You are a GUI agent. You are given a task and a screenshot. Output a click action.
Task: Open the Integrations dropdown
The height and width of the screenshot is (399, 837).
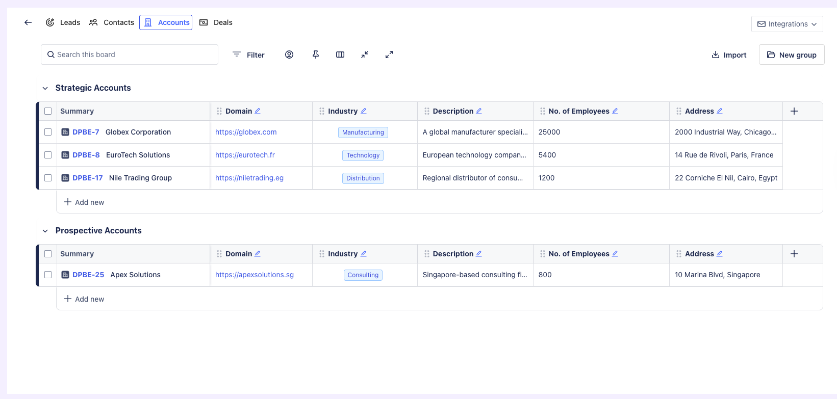click(x=787, y=24)
